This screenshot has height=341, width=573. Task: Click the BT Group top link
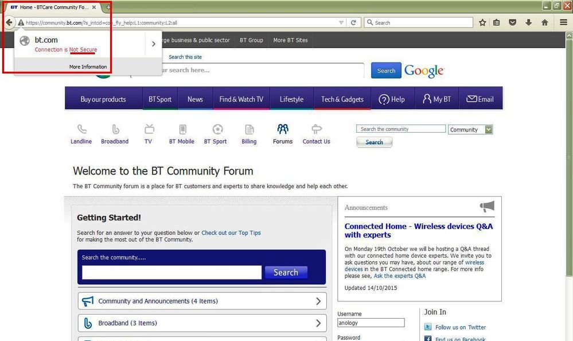[x=251, y=40]
